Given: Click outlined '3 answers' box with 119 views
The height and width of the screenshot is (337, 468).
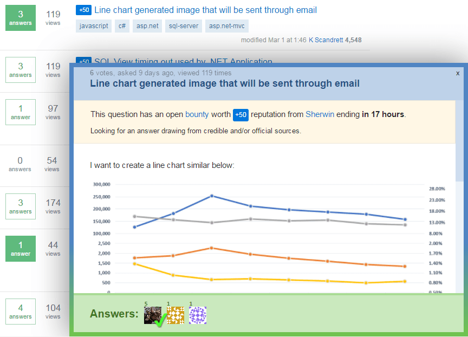Looking at the screenshot, I should (21, 70).
